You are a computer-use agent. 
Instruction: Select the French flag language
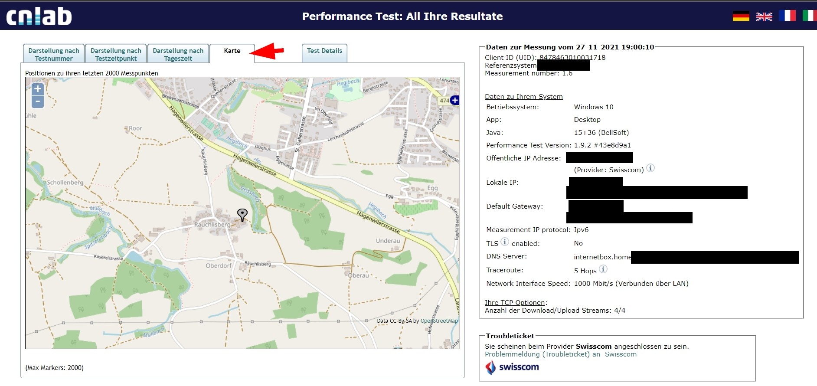[787, 16]
